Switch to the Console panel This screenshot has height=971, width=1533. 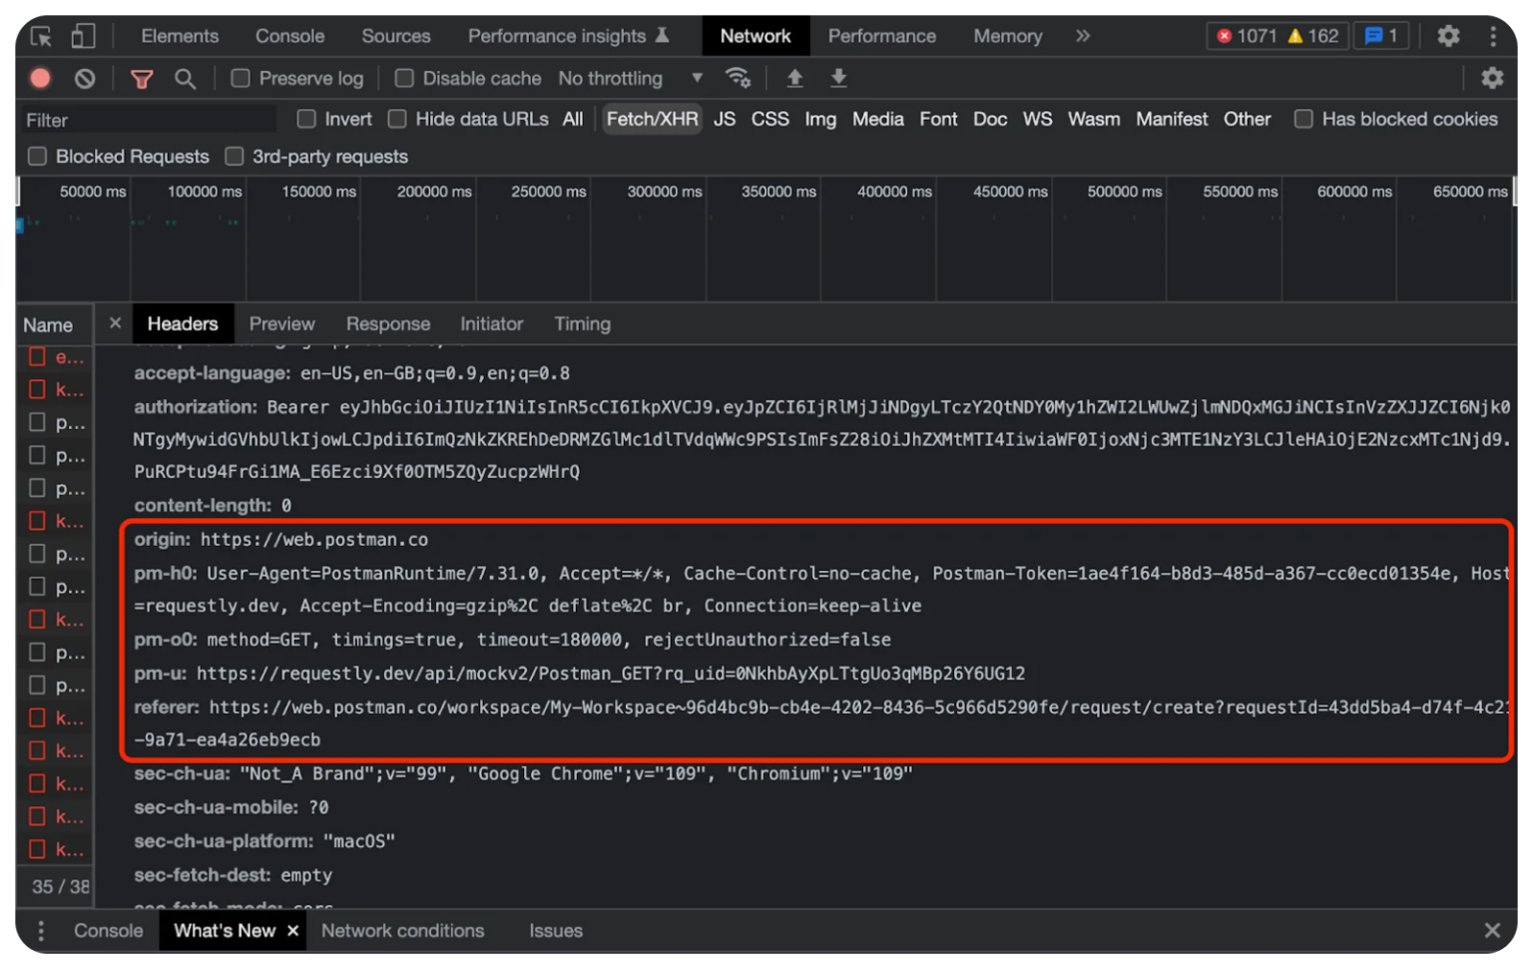(289, 36)
